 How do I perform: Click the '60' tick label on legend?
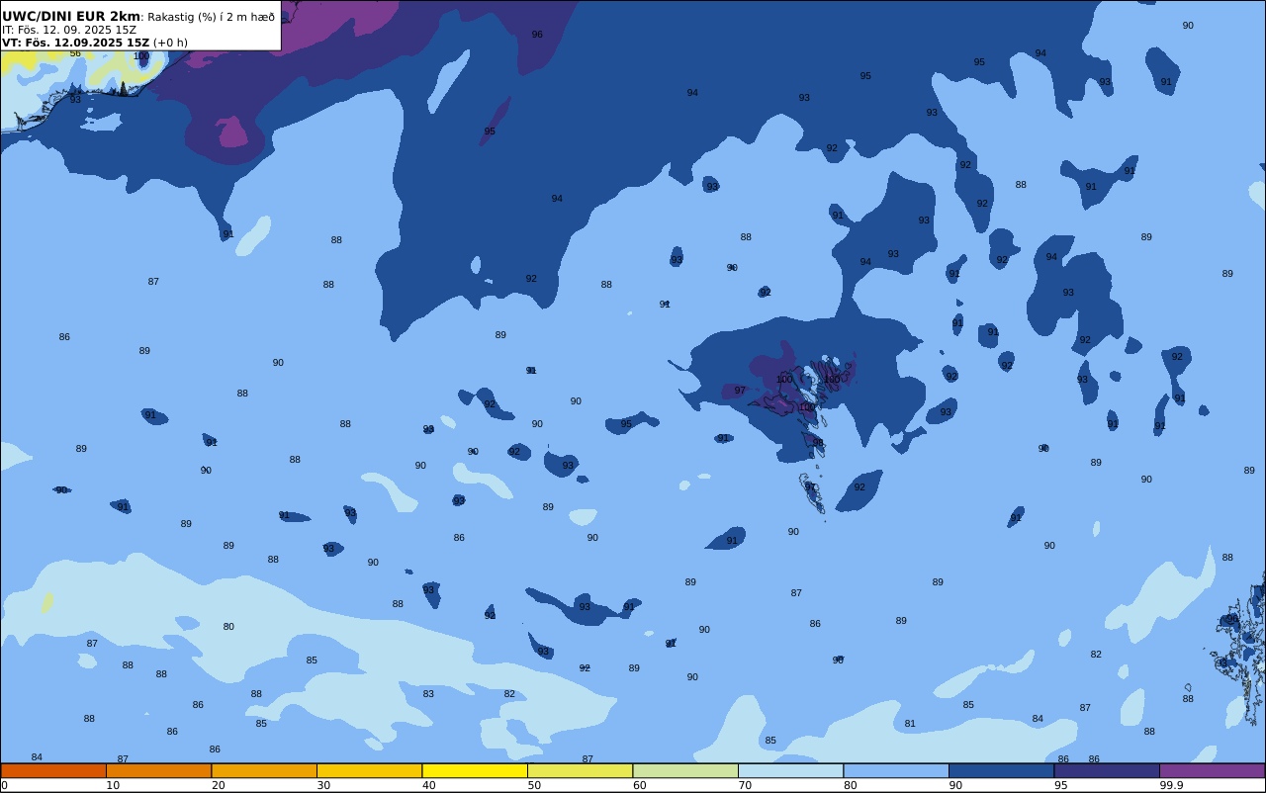point(639,785)
